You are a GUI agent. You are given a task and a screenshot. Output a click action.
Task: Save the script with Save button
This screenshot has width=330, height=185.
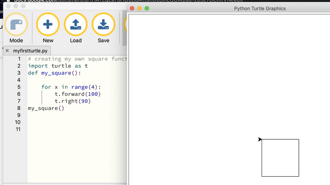tap(103, 28)
